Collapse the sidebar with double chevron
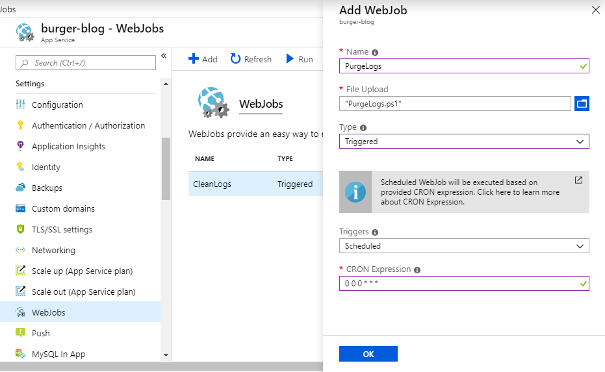This screenshot has height=372, width=605. (164, 56)
